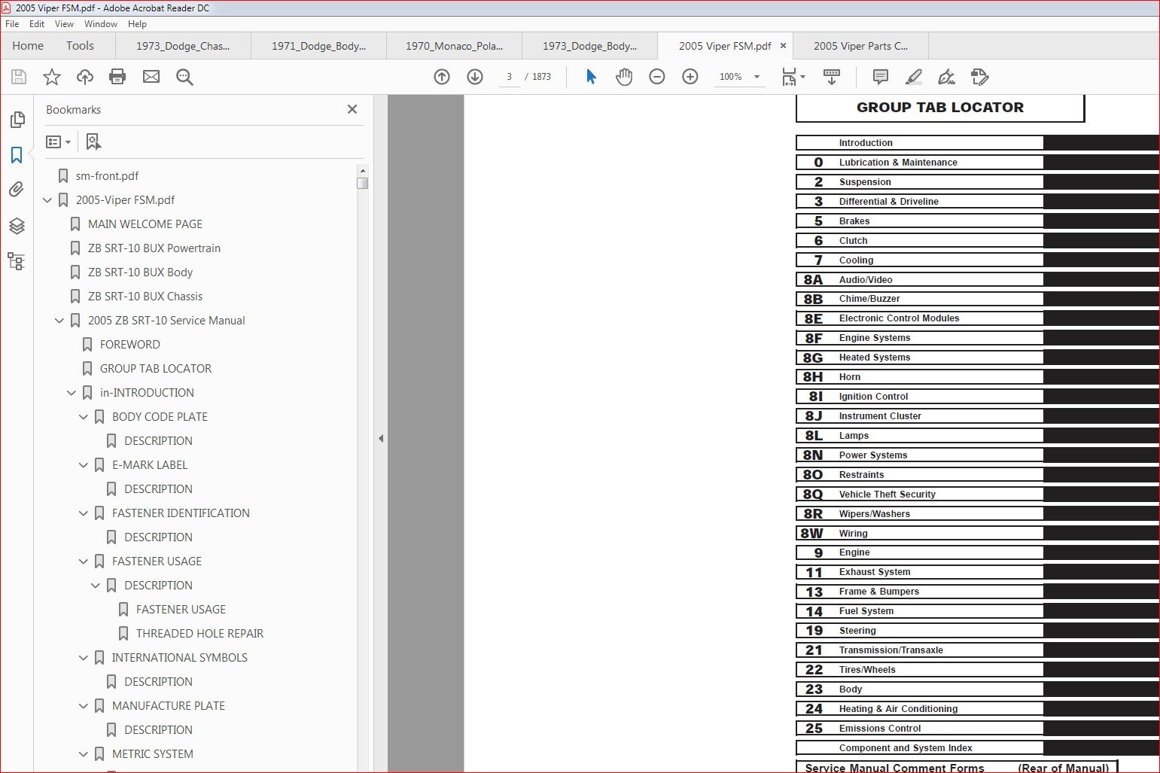Viewport: 1160px width, 773px height.
Task: Click the Send by email envelope icon
Action: pyautogui.click(x=151, y=77)
